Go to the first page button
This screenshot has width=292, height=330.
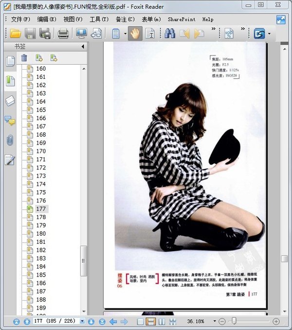pos(17,322)
